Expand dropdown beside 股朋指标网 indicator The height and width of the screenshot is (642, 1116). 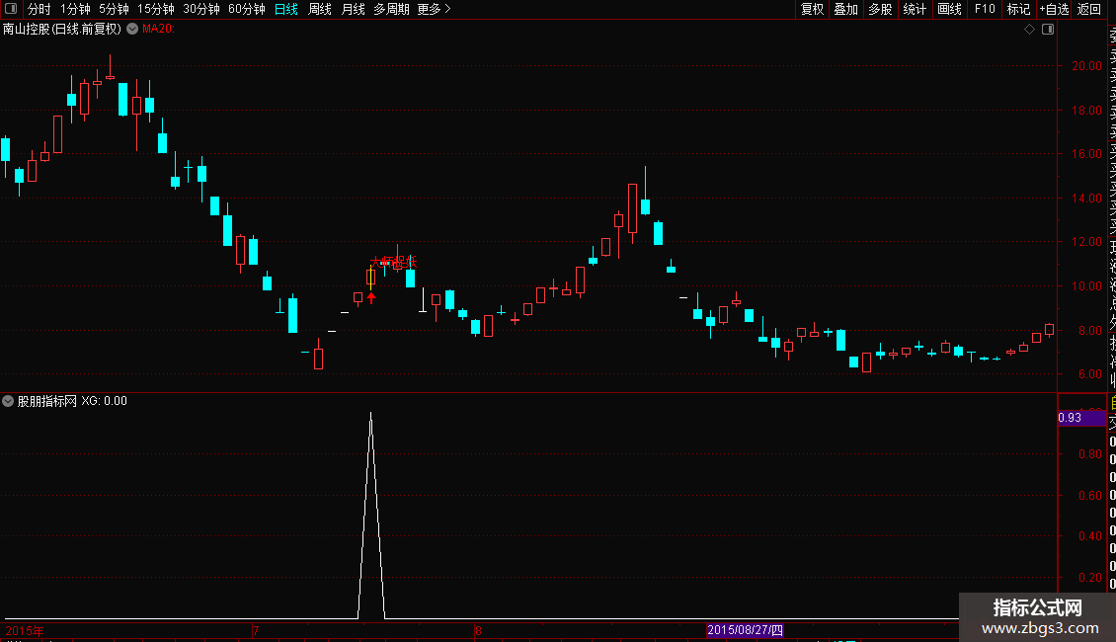point(8,401)
